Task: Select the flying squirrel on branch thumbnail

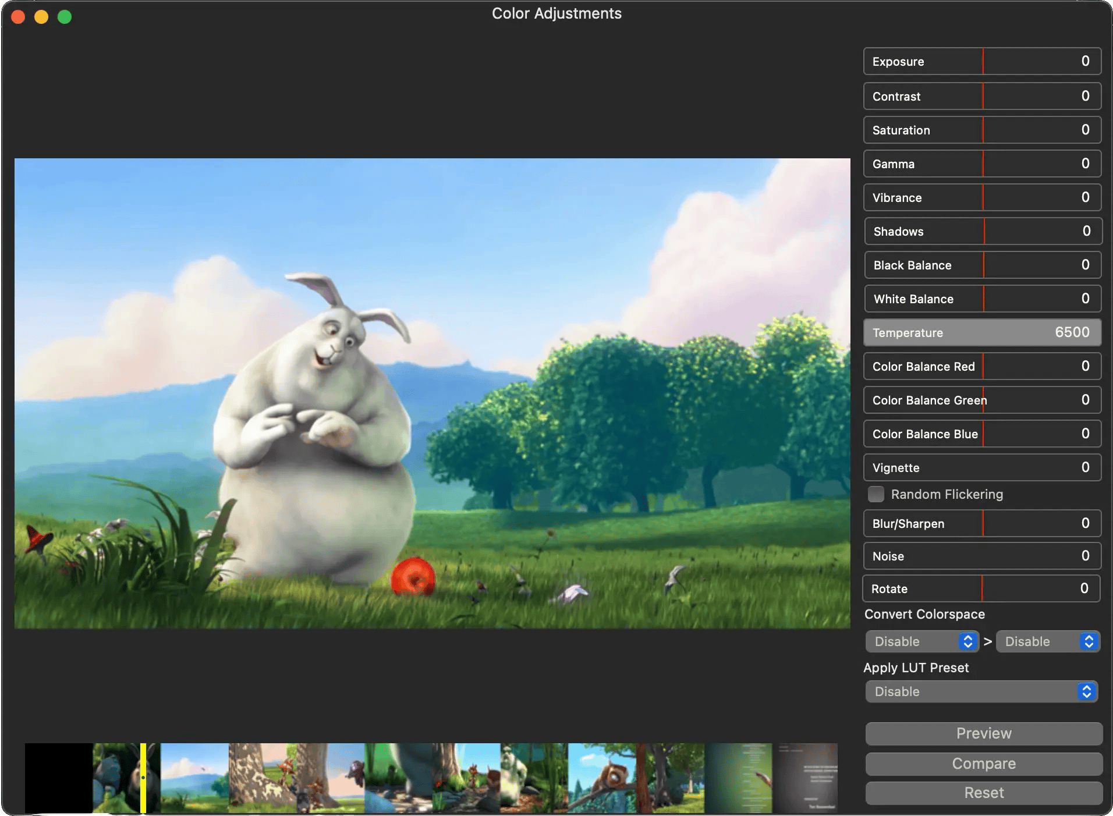Action: pyautogui.click(x=602, y=778)
